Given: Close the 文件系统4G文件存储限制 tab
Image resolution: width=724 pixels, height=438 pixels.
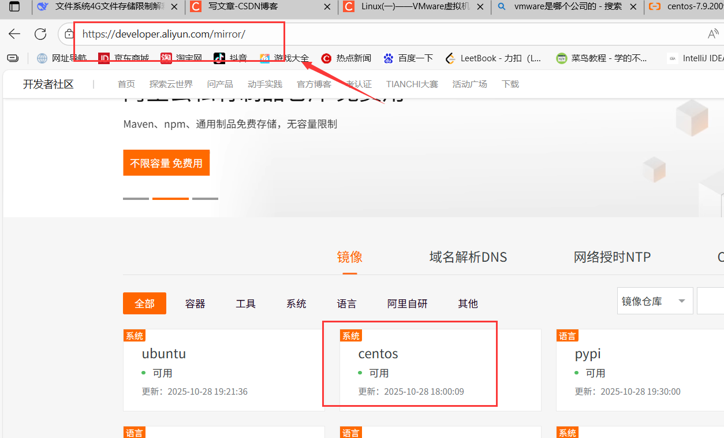Looking at the screenshot, I should pyautogui.click(x=176, y=7).
